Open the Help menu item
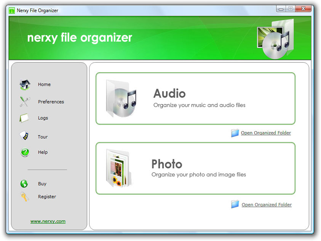The width and height of the screenshot is (321, 241). [x=43, y=152]
